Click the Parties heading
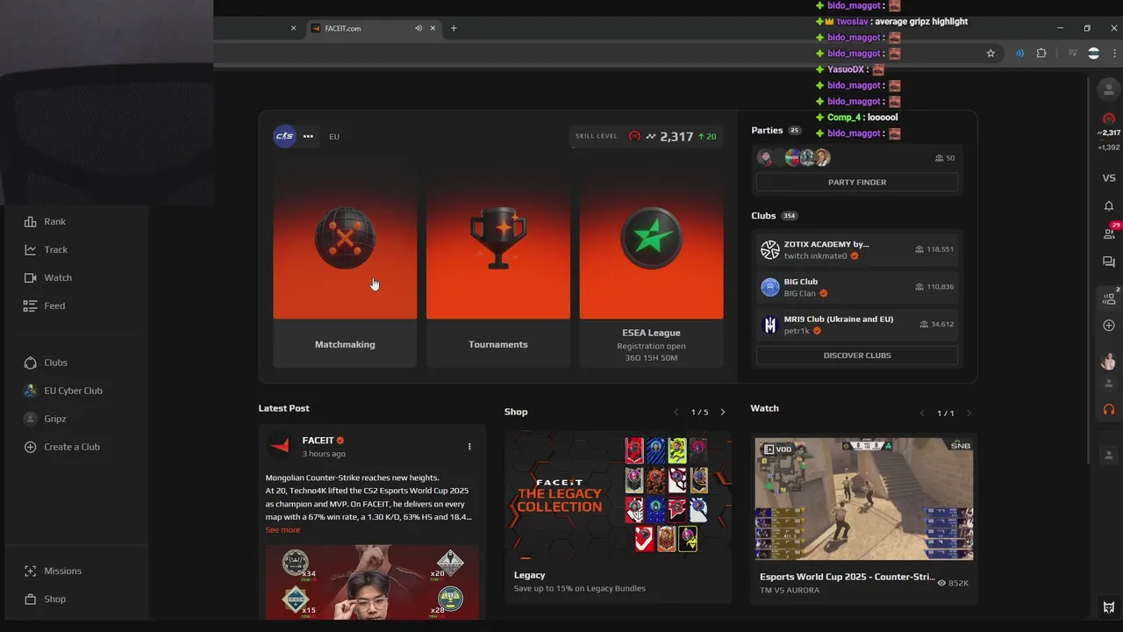Screen dimensions: 1123x632 [767, 130]
